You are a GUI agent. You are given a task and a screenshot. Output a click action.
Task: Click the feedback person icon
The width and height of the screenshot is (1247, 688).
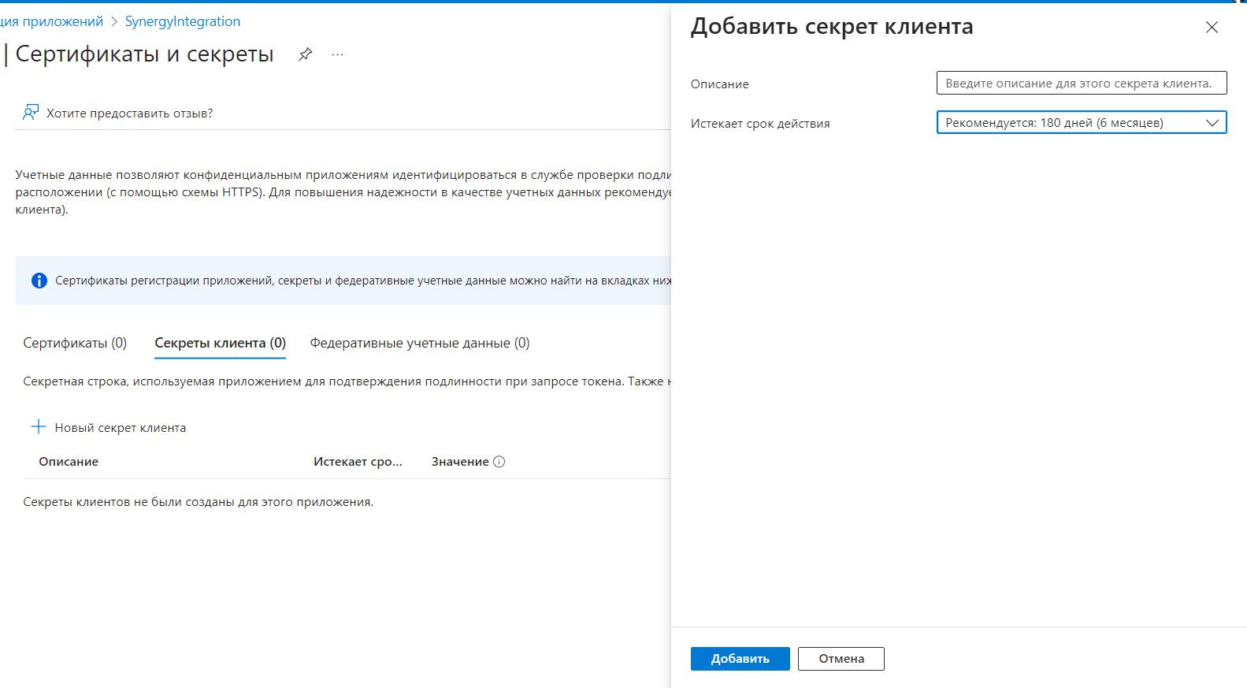coord(31,113)
